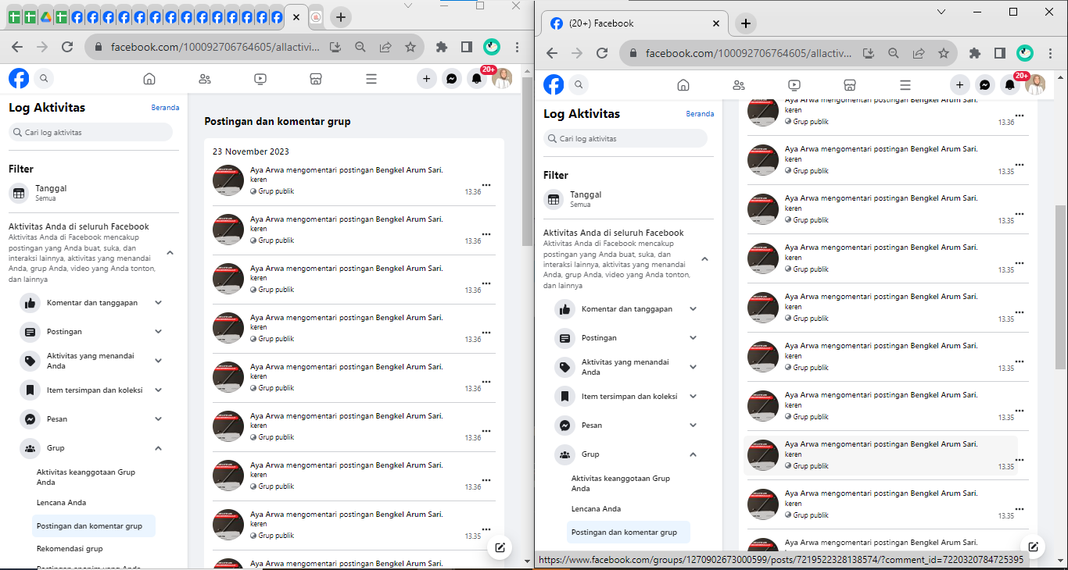1068x570 pixels.
Task: Click Facebook logo in right window
Action: 554,84
